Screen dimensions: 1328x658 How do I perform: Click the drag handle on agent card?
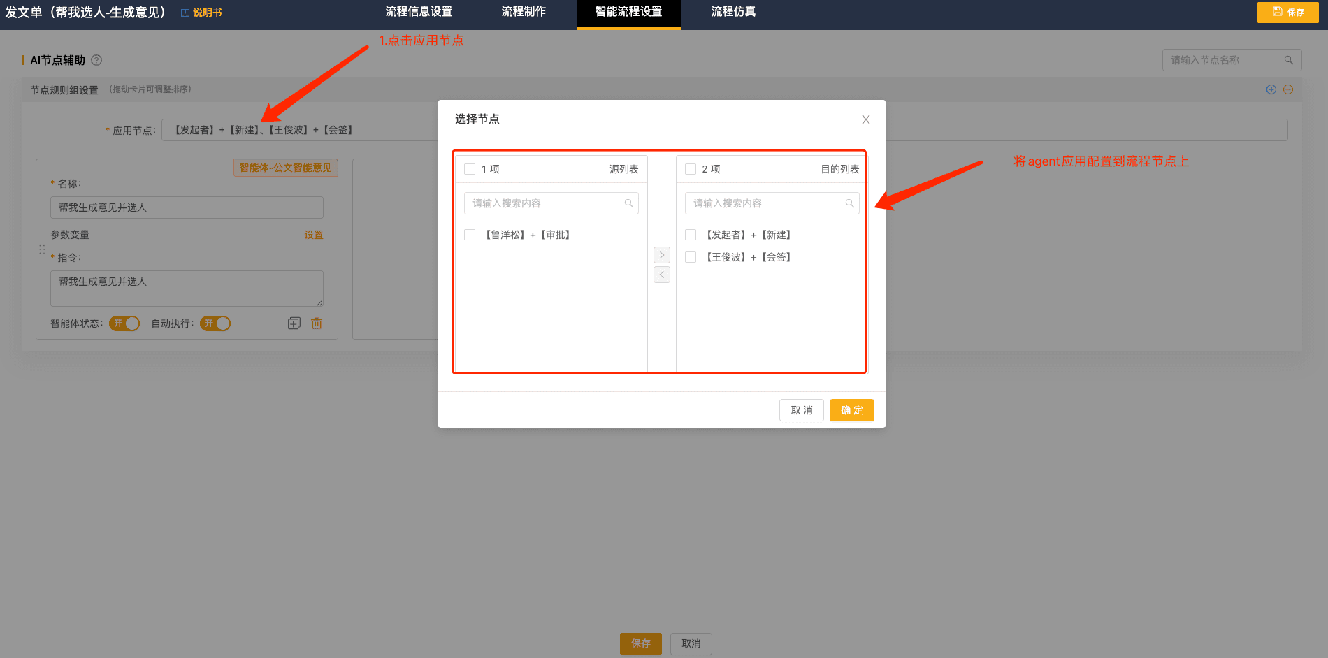coord(42,249)
